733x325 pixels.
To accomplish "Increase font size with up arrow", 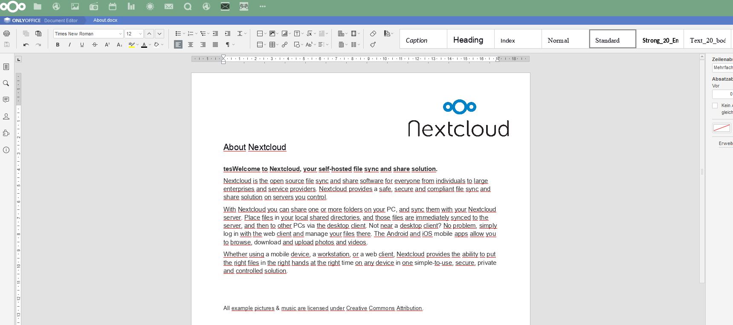I will click(149, 34).
